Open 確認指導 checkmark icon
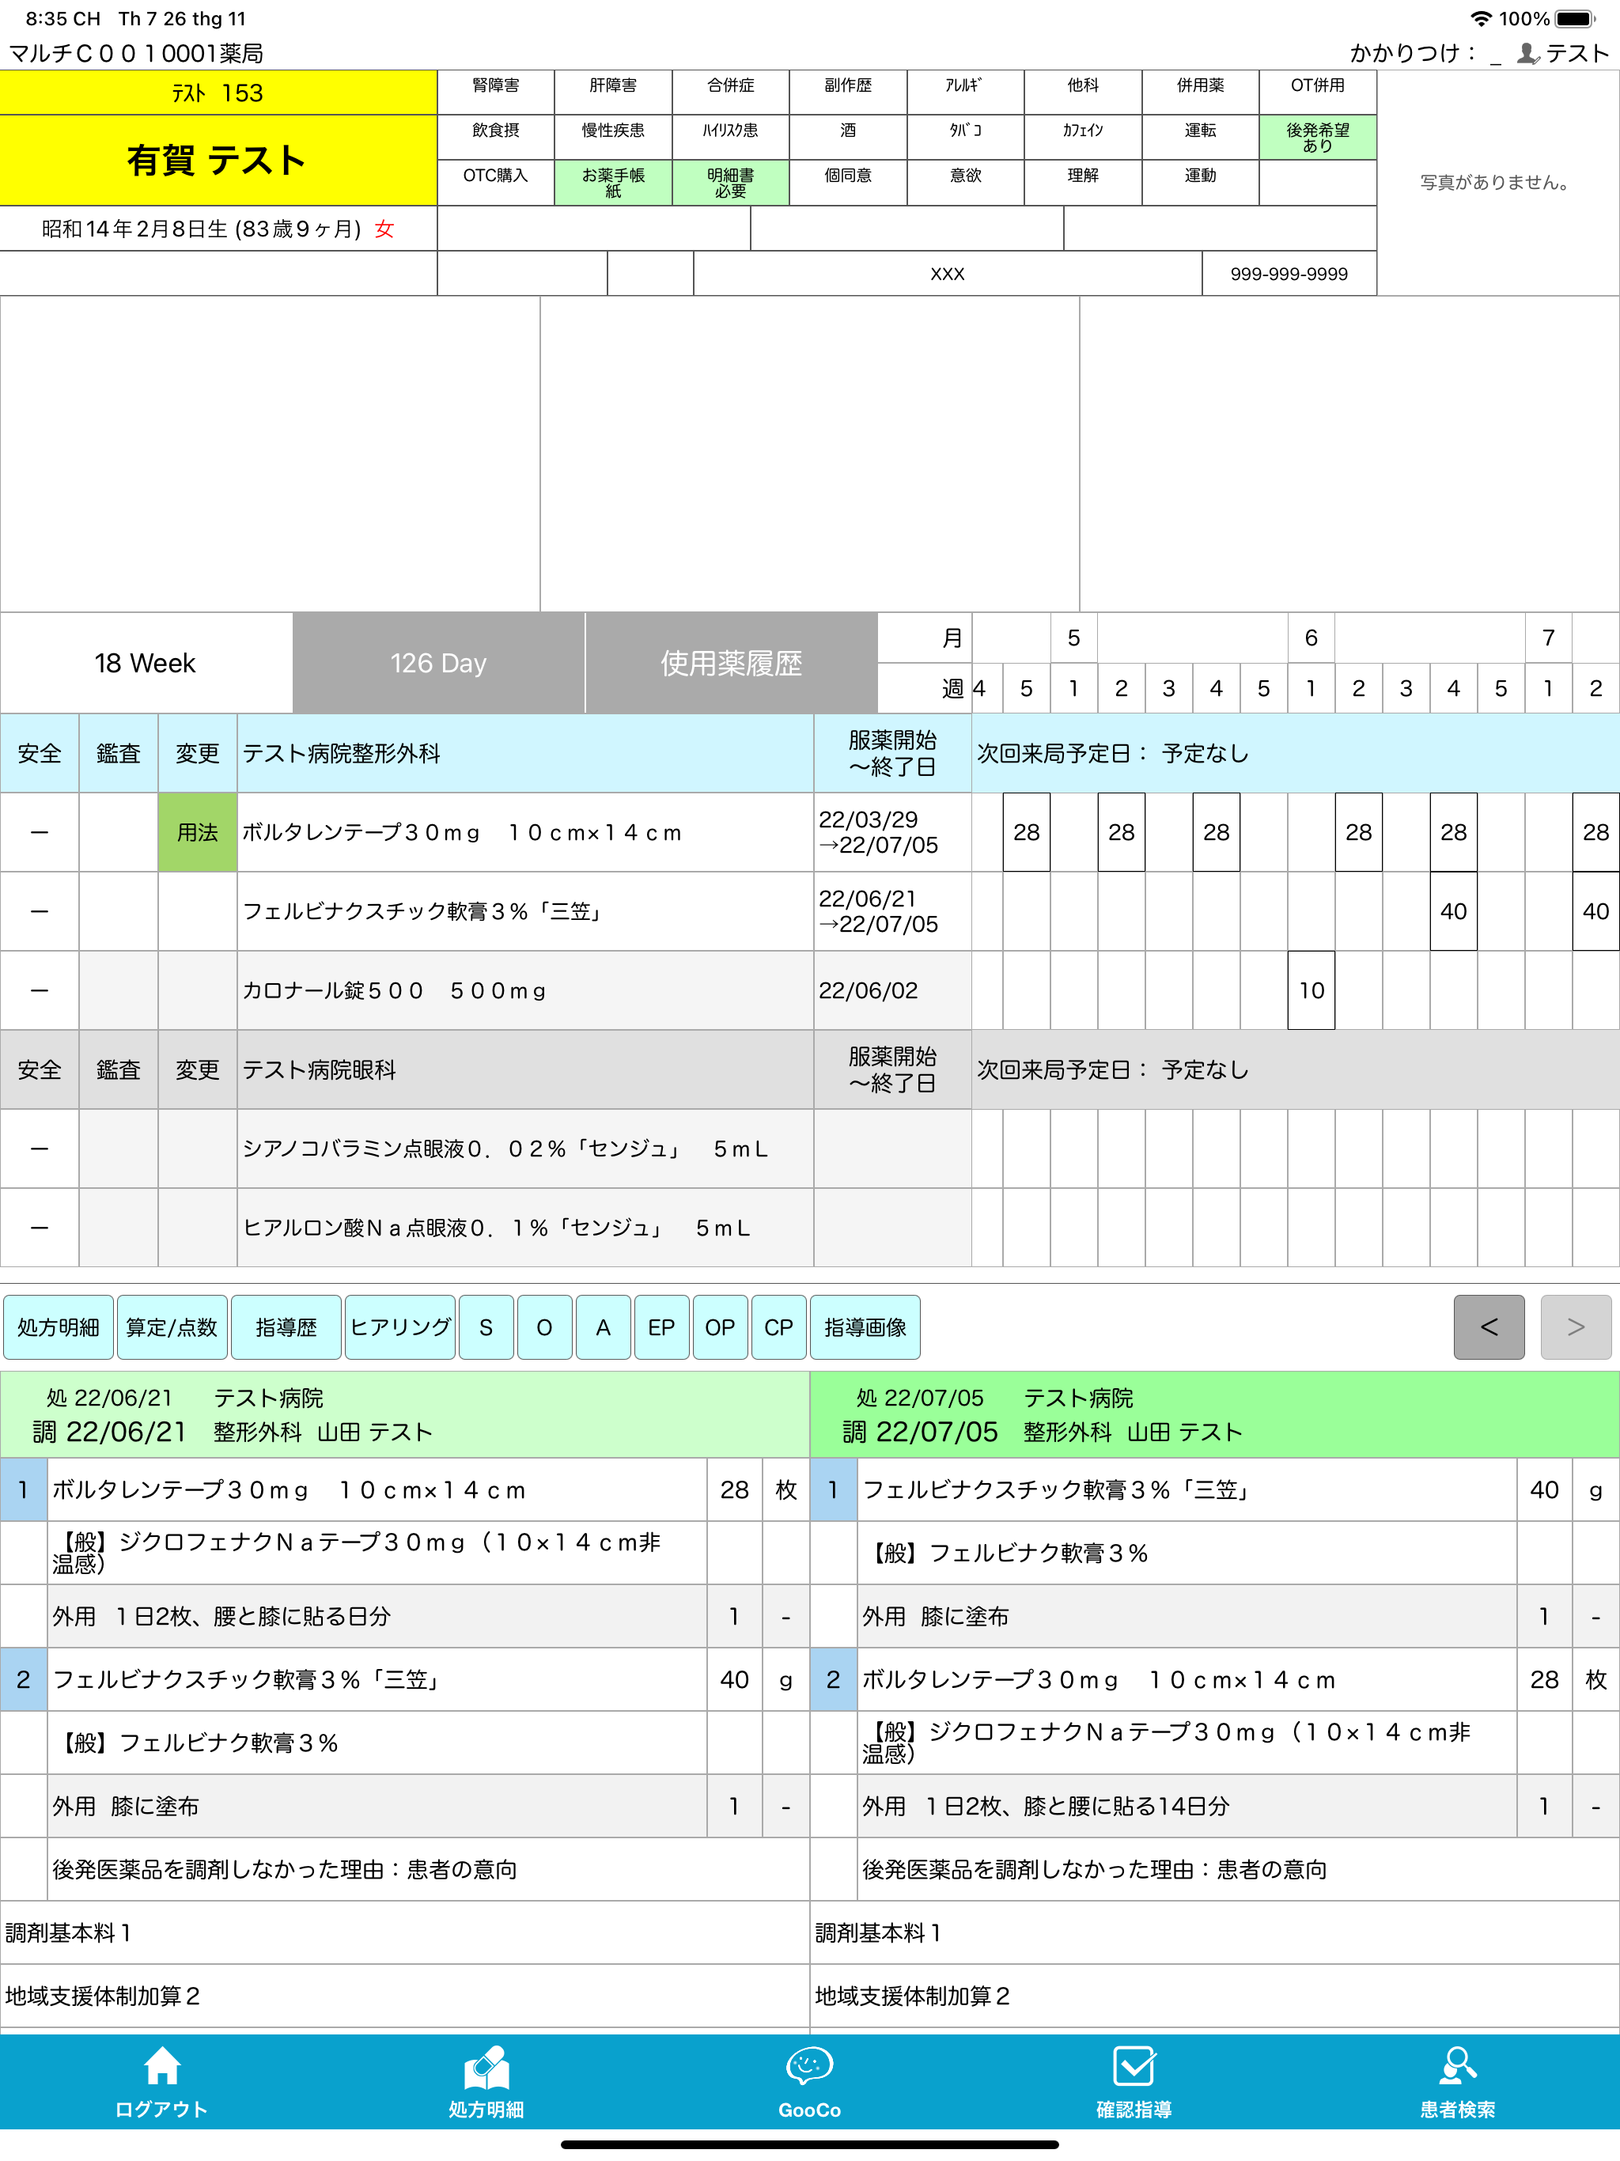Image resolution: width=1620 pixels, height=2161 pixels. pyautogui.click(x=1134, y=2082)
